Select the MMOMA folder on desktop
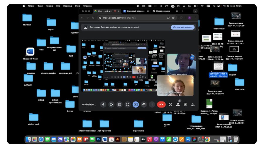 tap(27, 20)
